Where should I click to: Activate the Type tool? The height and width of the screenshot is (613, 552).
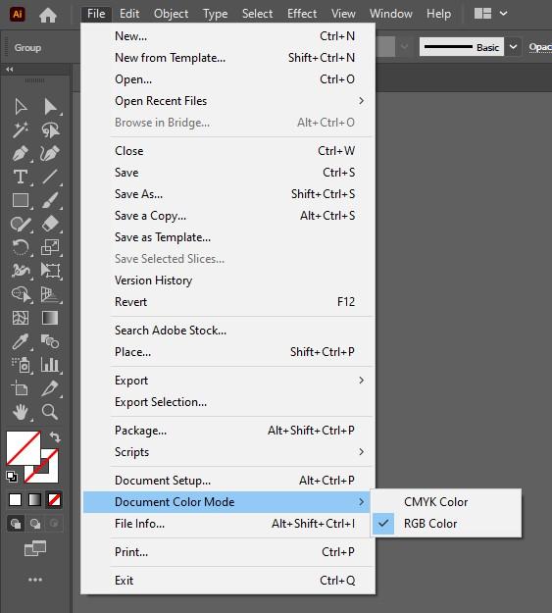pos(21,177)
